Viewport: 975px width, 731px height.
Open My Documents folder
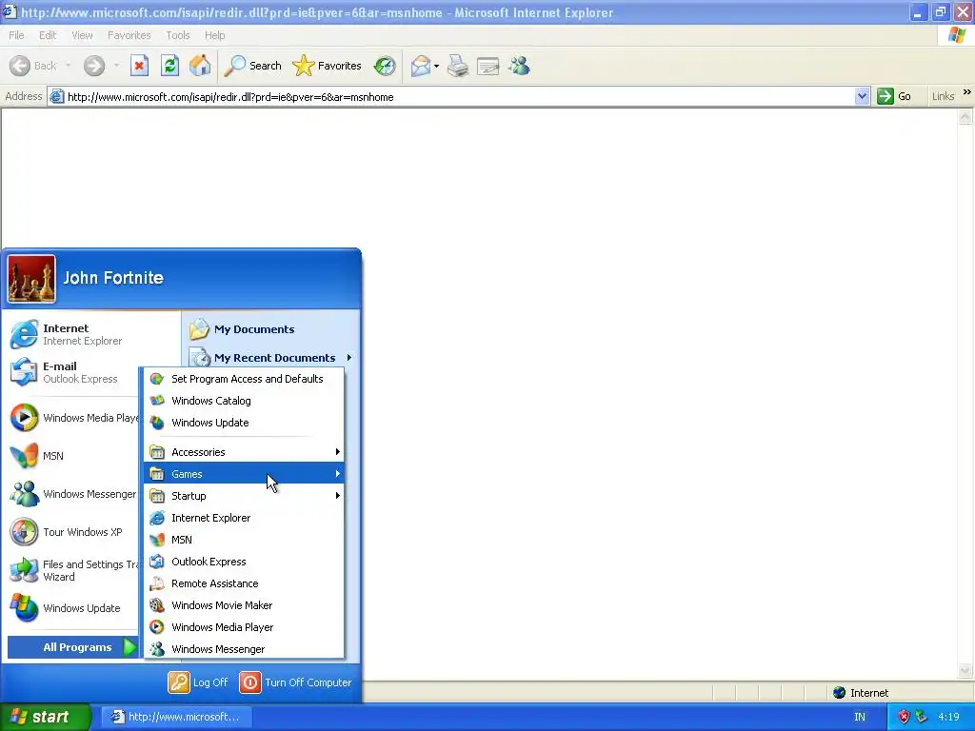[x=271, y=329]
